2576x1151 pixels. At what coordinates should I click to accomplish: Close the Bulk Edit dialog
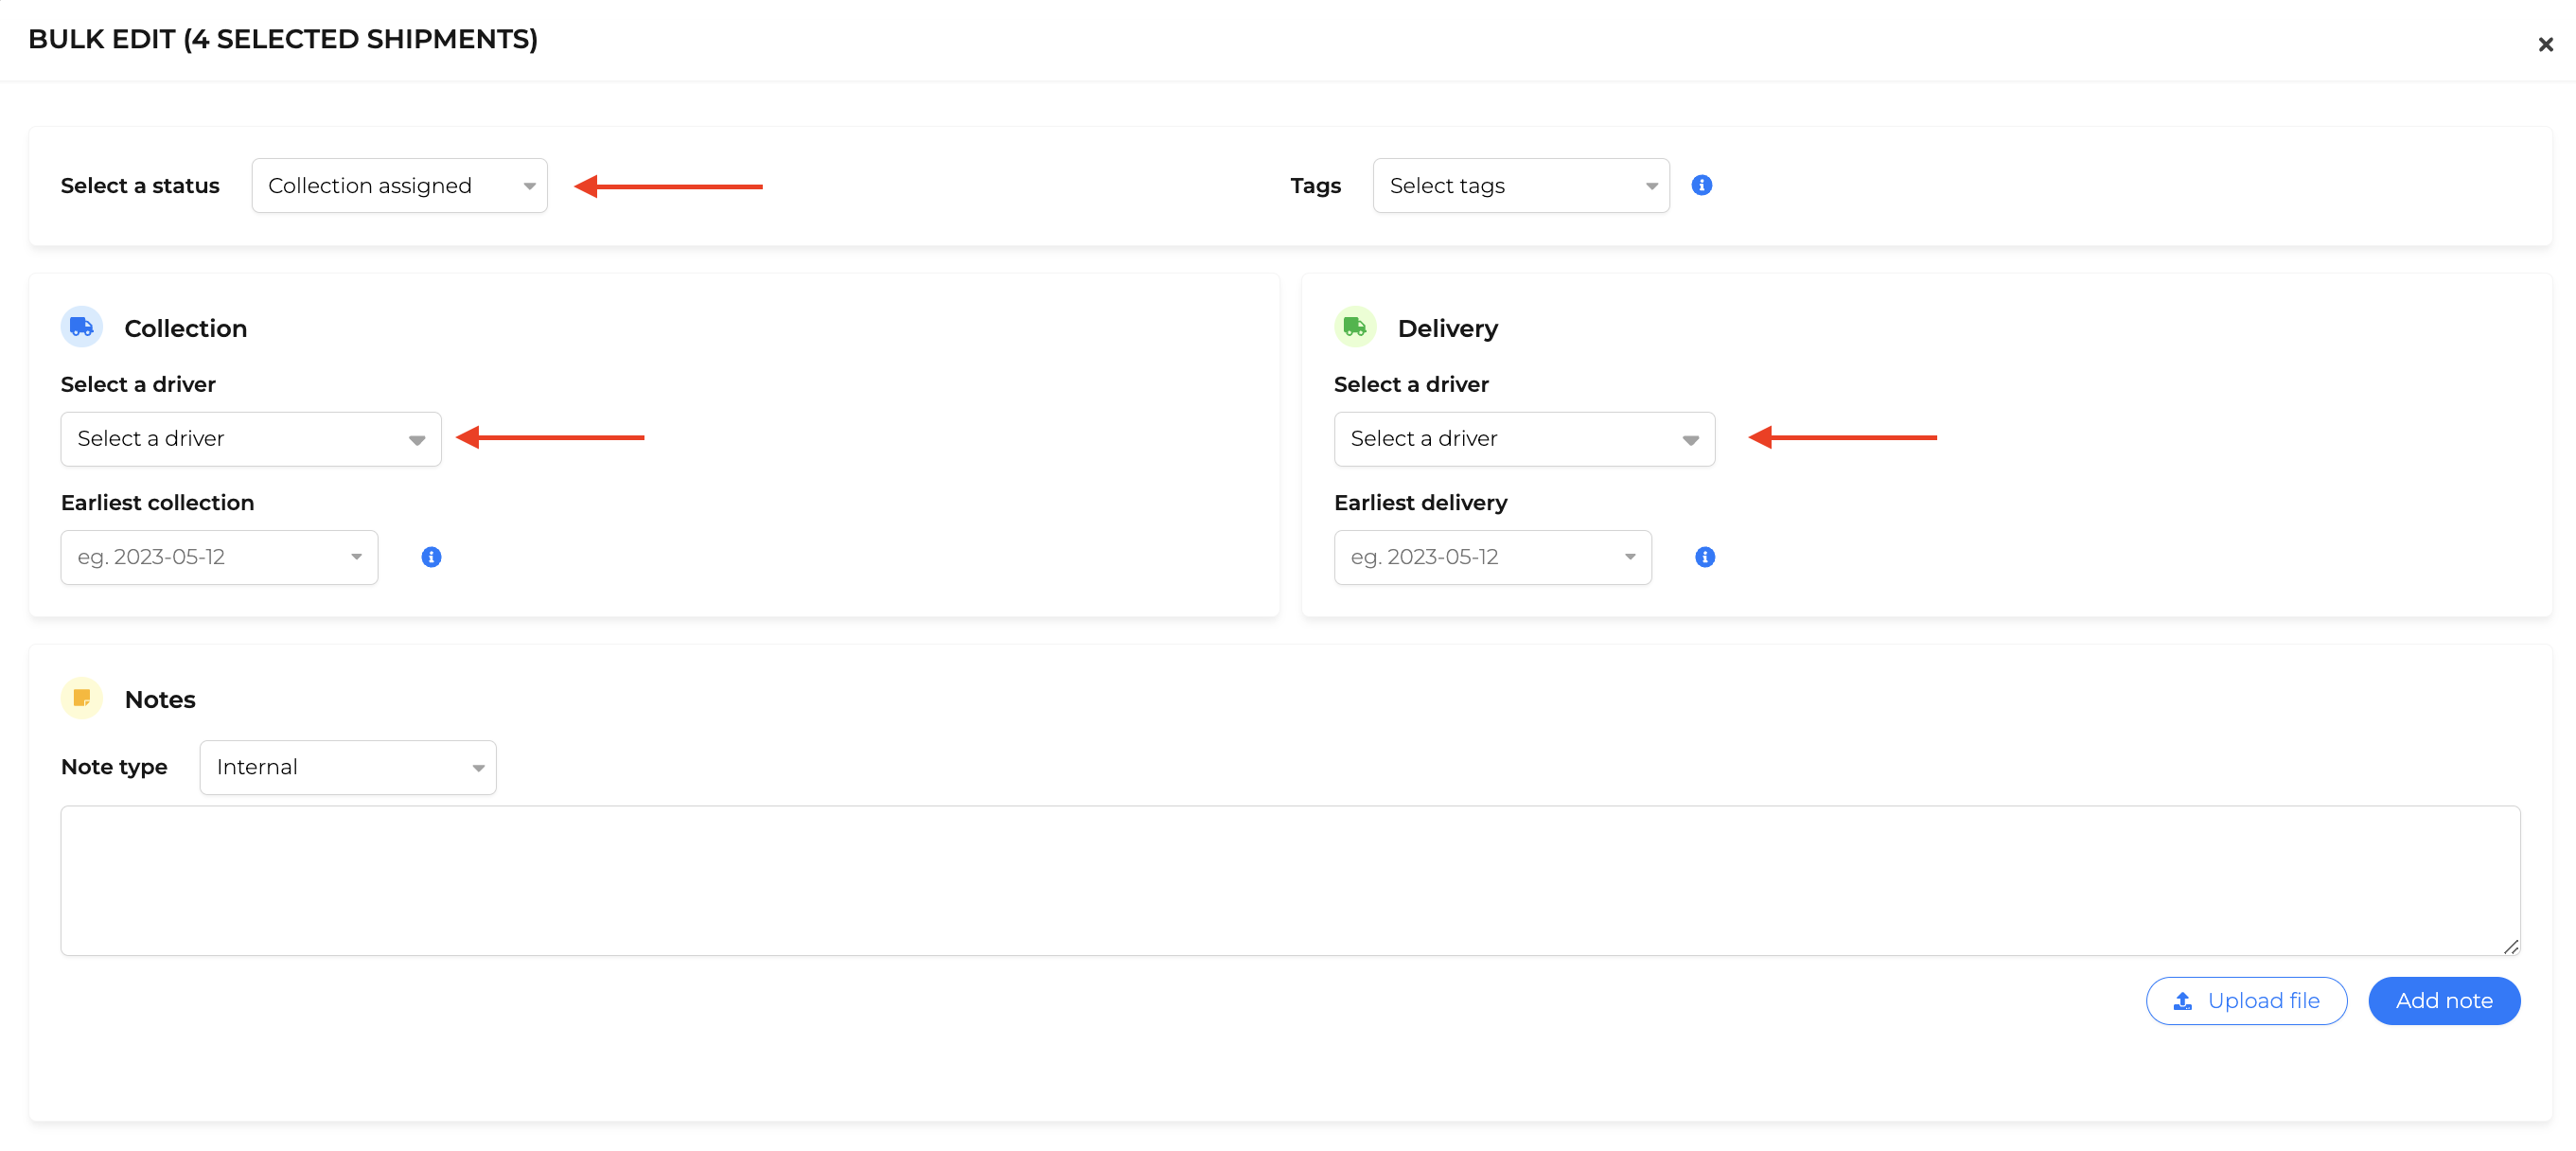click(x=2545, y=45)
